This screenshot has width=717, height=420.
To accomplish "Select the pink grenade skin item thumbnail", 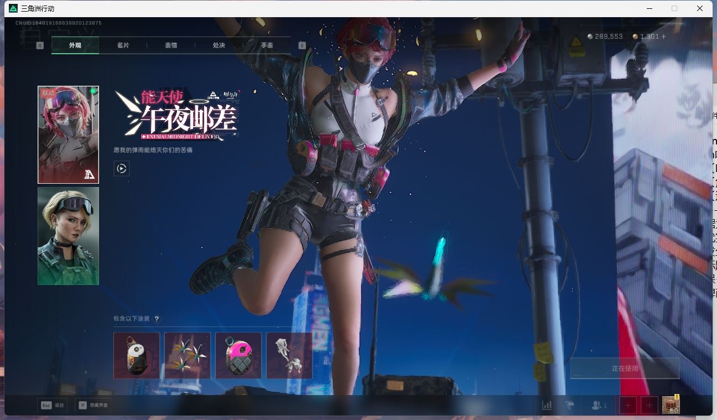I will click(x=238, y=355).
